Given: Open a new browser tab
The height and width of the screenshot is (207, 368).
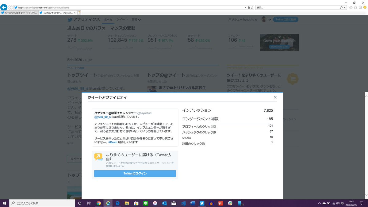Looking at the screenshot, I should (79, 13).
